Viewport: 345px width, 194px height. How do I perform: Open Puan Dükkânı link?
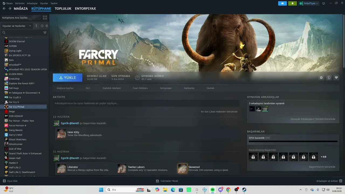pyautogui.click(x=140, y=88)
